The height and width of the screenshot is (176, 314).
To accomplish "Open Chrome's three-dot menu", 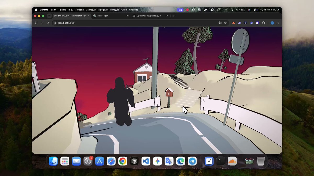I will pyautogui.click(x=278, y=23).
